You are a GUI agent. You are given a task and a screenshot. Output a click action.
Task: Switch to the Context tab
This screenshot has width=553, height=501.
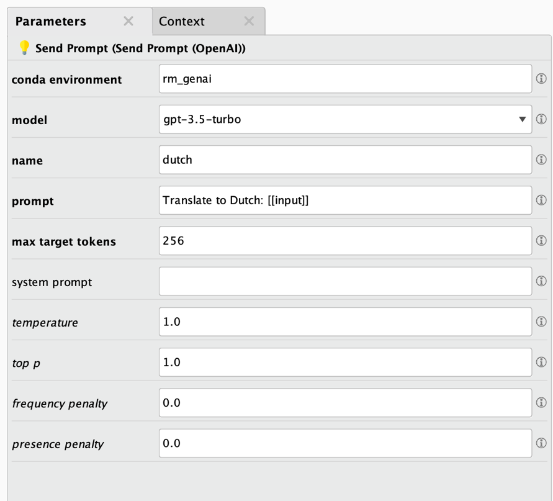tap(182, 21)
